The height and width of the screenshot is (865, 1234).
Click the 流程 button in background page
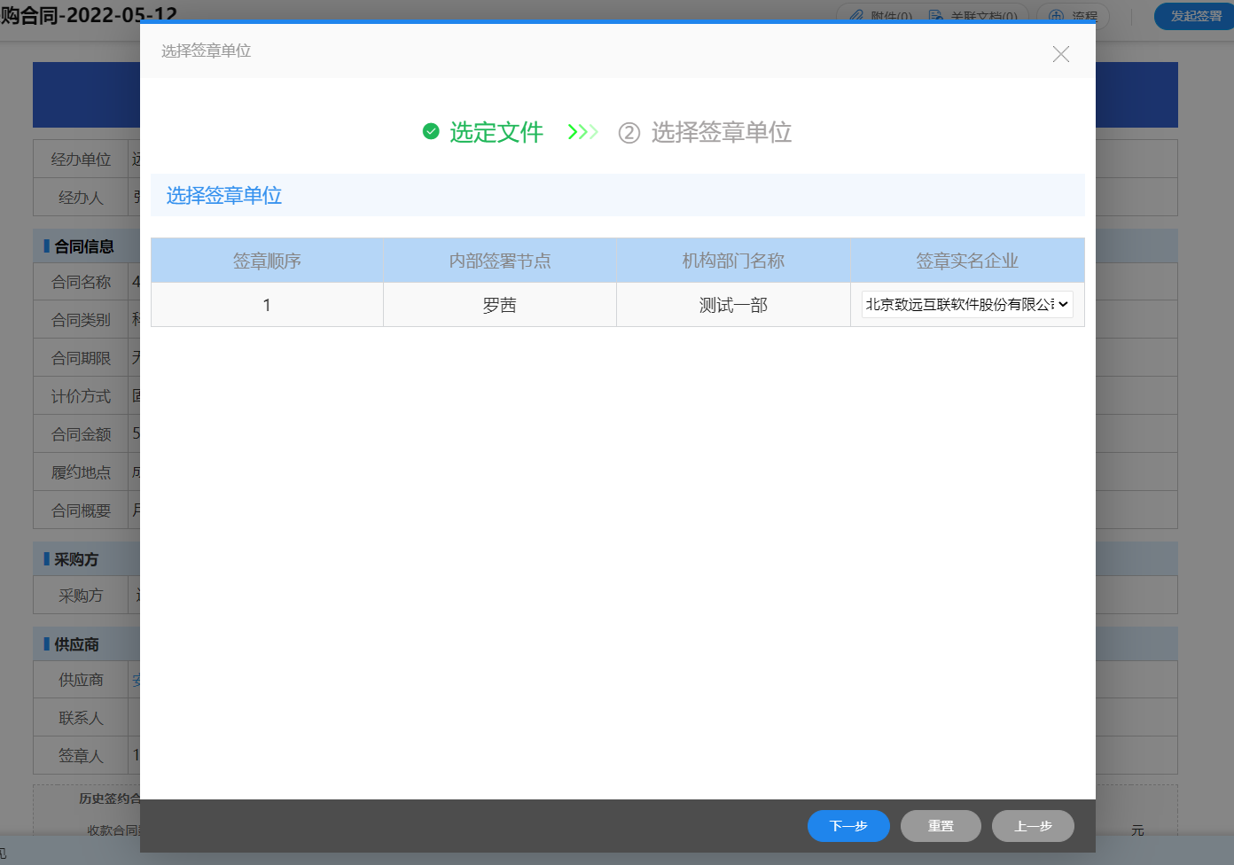tap(1073, 16)
